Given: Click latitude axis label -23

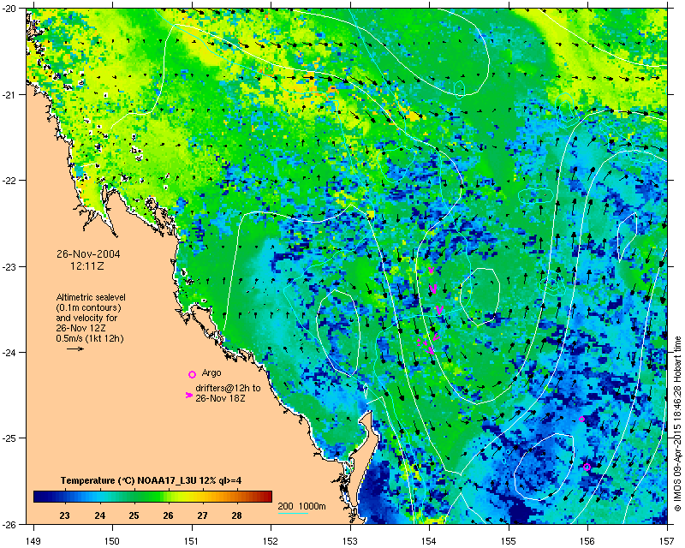Looking at the screenshot, I should tap(10, 266).
